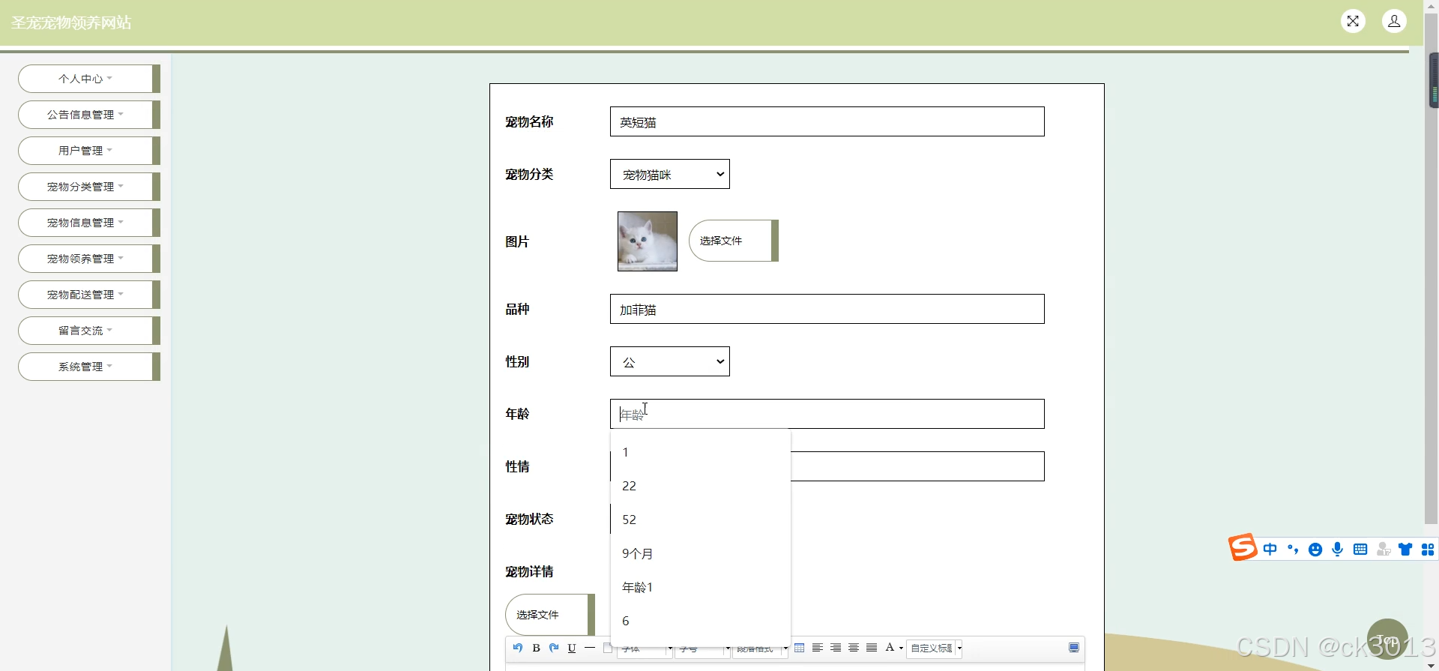Open the 自定义标题 dropdown in editor
The height and width of the screenshot is (671, 1439).
pyautogui.click(x=935, y=649)
